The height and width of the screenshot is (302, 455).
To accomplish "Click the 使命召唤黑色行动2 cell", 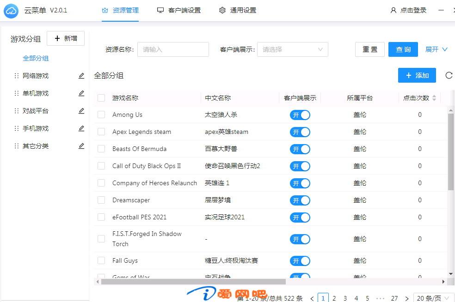I will [x=233, y=166].
